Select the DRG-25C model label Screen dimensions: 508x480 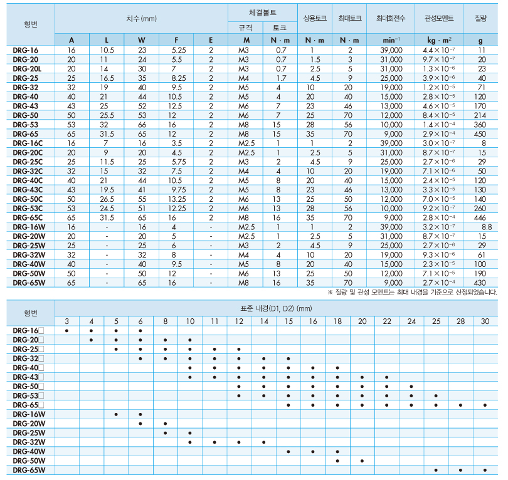pyautogui.click(x=28, y=162)
